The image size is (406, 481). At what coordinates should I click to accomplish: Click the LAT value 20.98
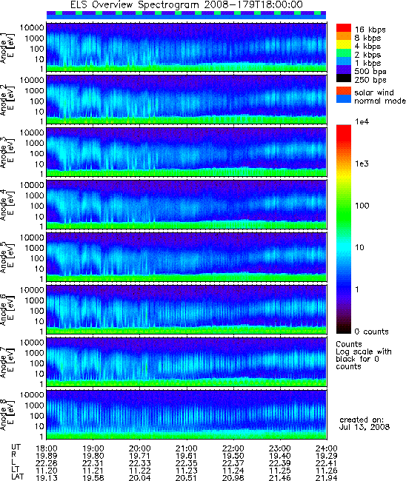233,477
